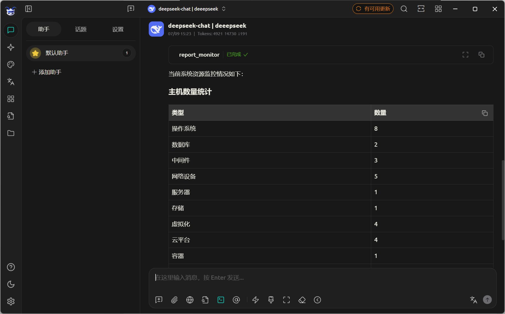Copy the report_monitor tool result
The width and height of the screenshot is (505, 314).
[481, 55]
